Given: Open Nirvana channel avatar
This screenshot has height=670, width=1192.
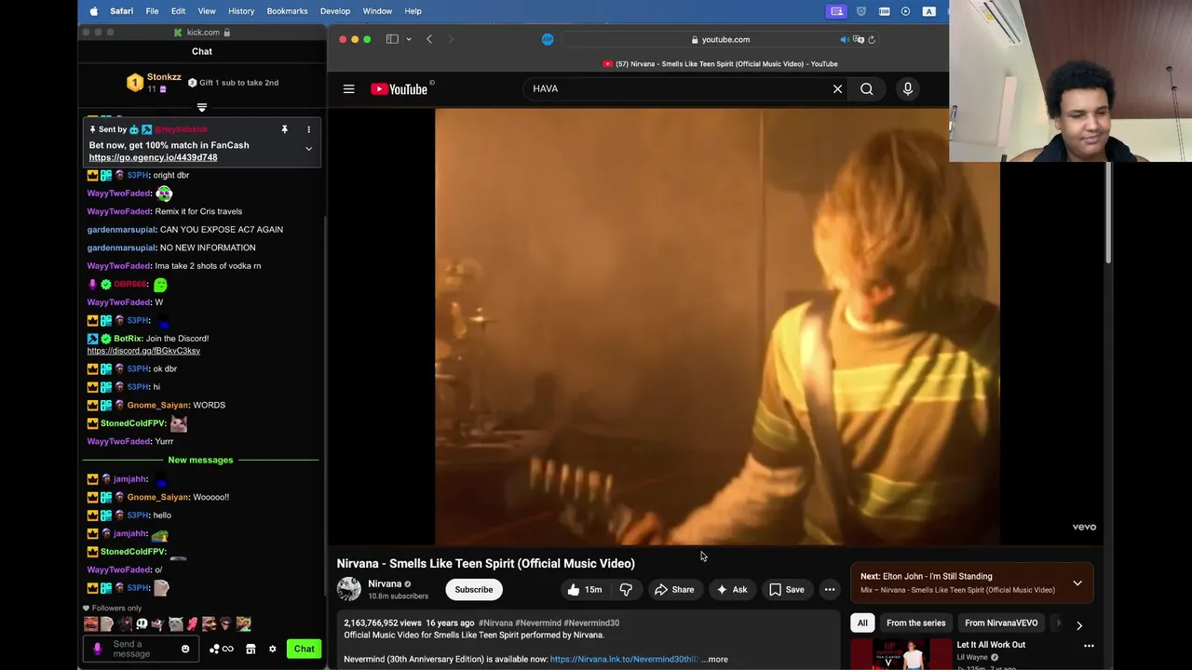Looking at the screenshot, I should pos(348,589).
